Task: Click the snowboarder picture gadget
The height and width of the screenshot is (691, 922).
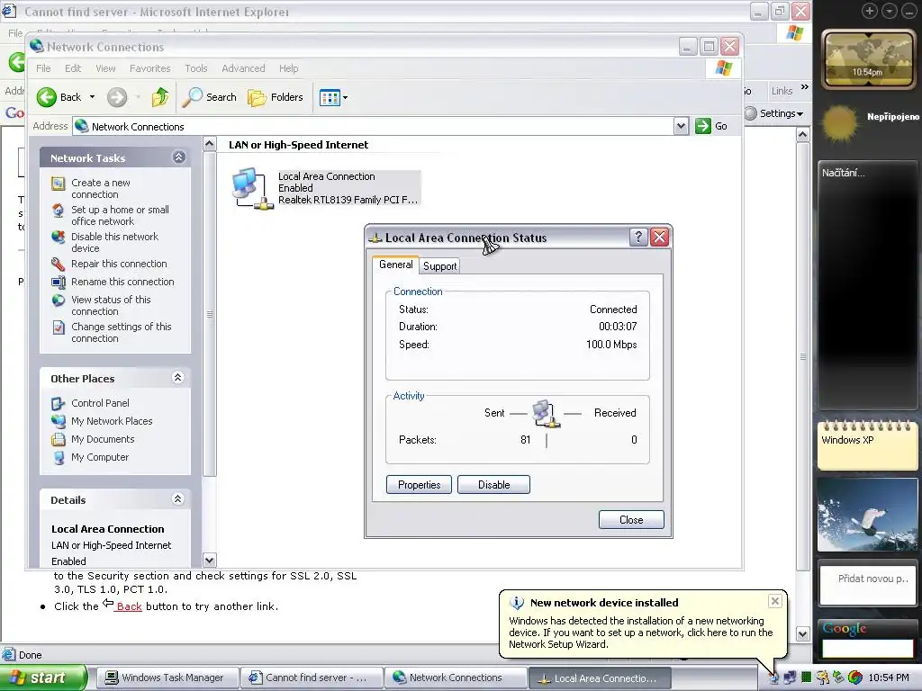Action: click(x=867, y=514)
